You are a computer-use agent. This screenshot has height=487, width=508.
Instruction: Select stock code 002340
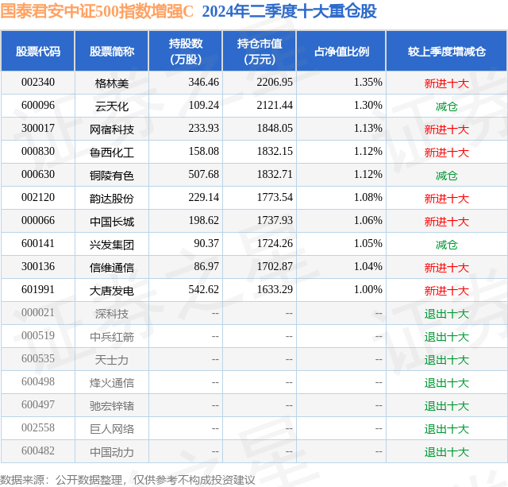[x=38, y=83]
